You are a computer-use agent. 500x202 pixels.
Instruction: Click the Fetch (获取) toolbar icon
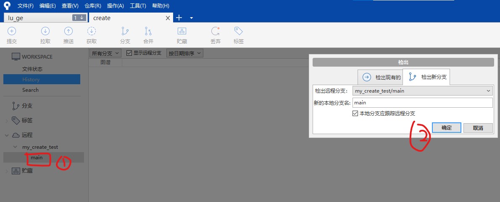[x=92, y=31]
